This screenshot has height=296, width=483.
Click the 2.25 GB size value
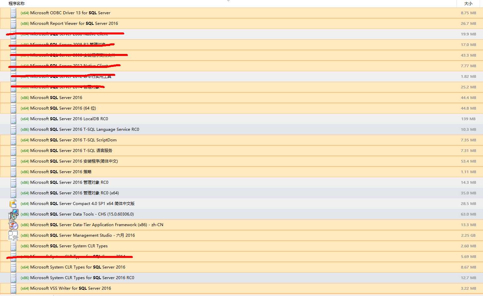468,235
